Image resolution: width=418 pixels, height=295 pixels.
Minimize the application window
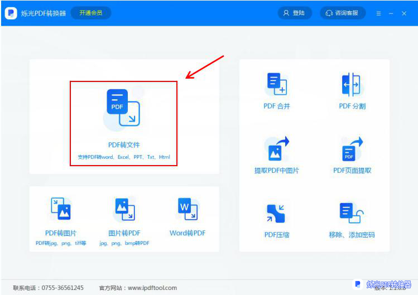[x=391, y=13]
